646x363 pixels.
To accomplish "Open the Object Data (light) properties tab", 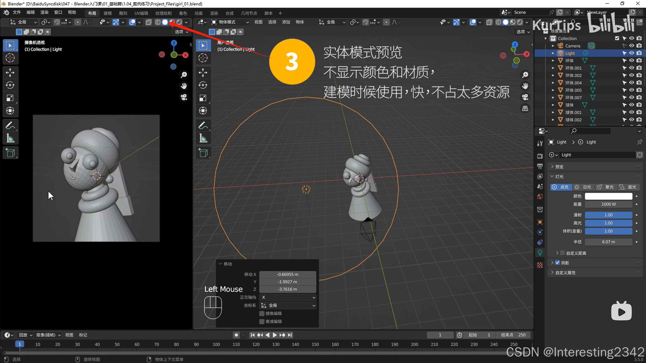I will click(x=540, y=252).
